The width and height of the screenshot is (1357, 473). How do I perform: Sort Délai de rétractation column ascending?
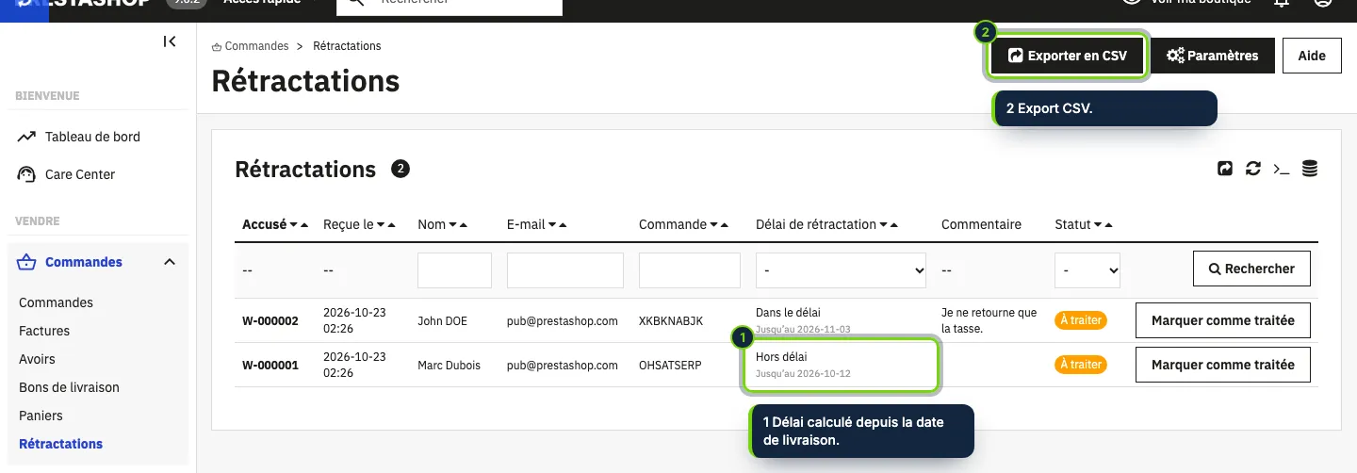[x=894, y=225]
